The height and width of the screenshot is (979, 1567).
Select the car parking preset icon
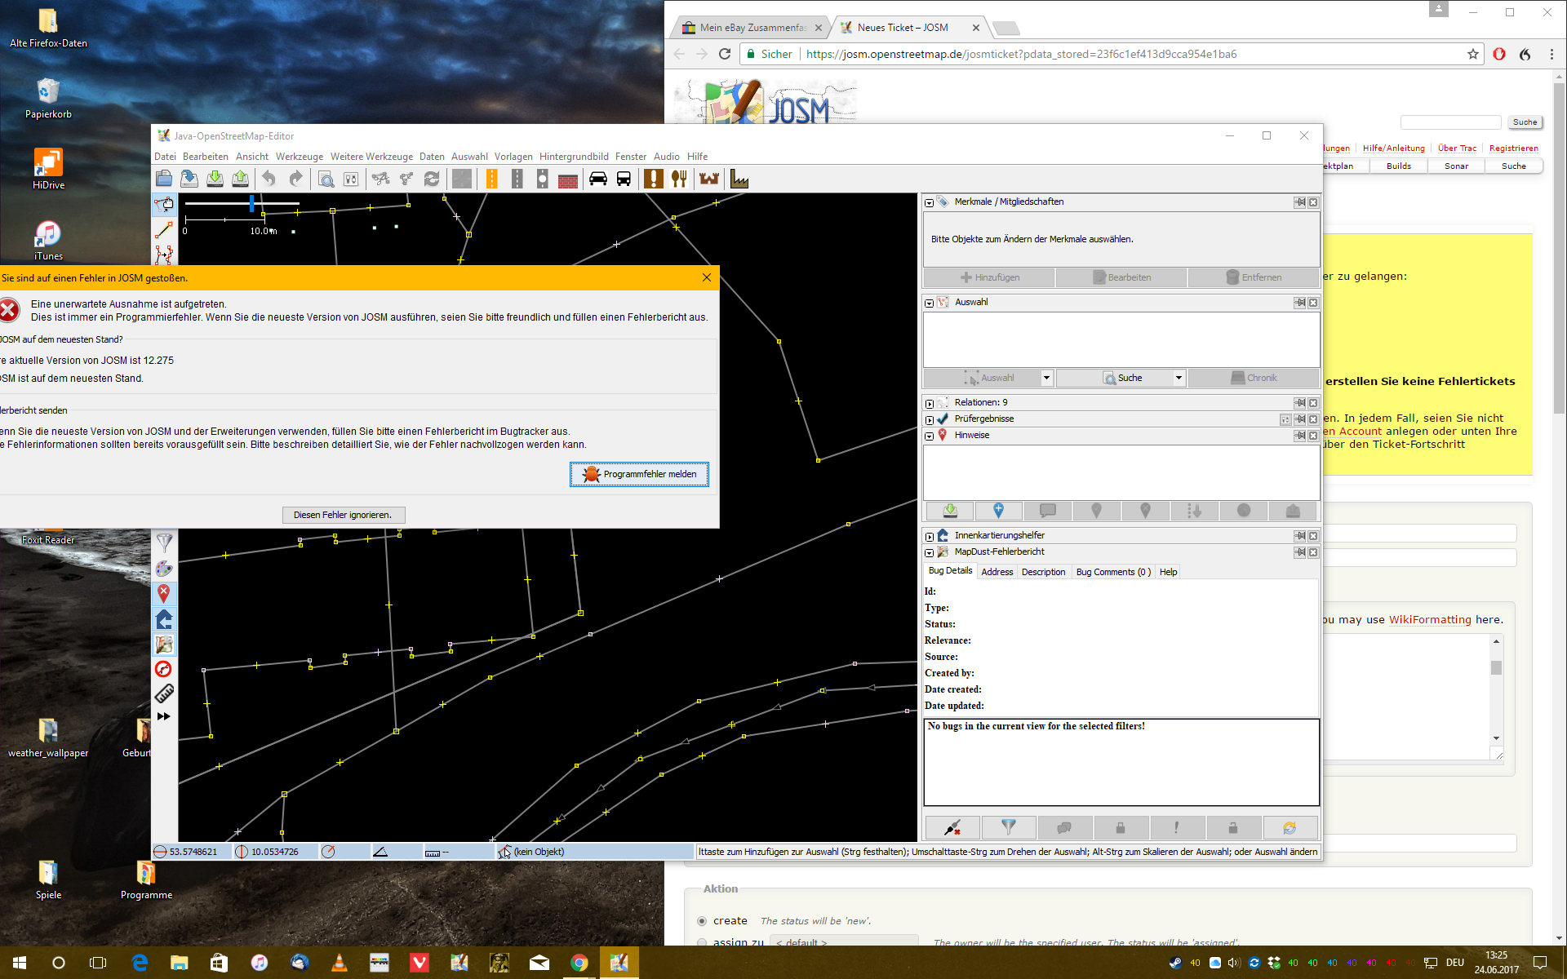click(x=598, y=179)
